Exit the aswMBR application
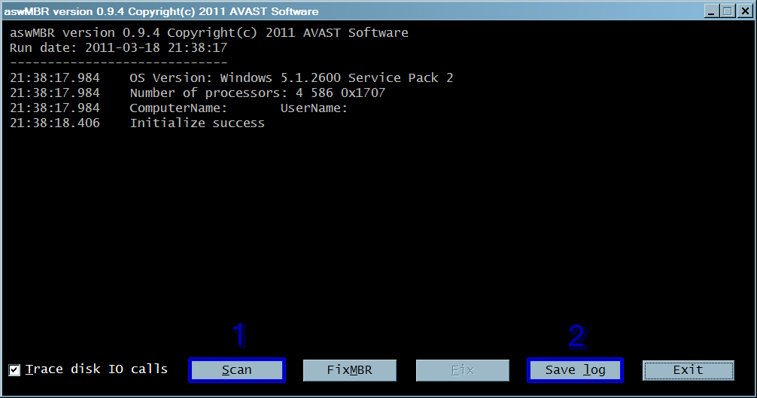The width and height of the screenshot is (757, 398). (x=688, y=370)
